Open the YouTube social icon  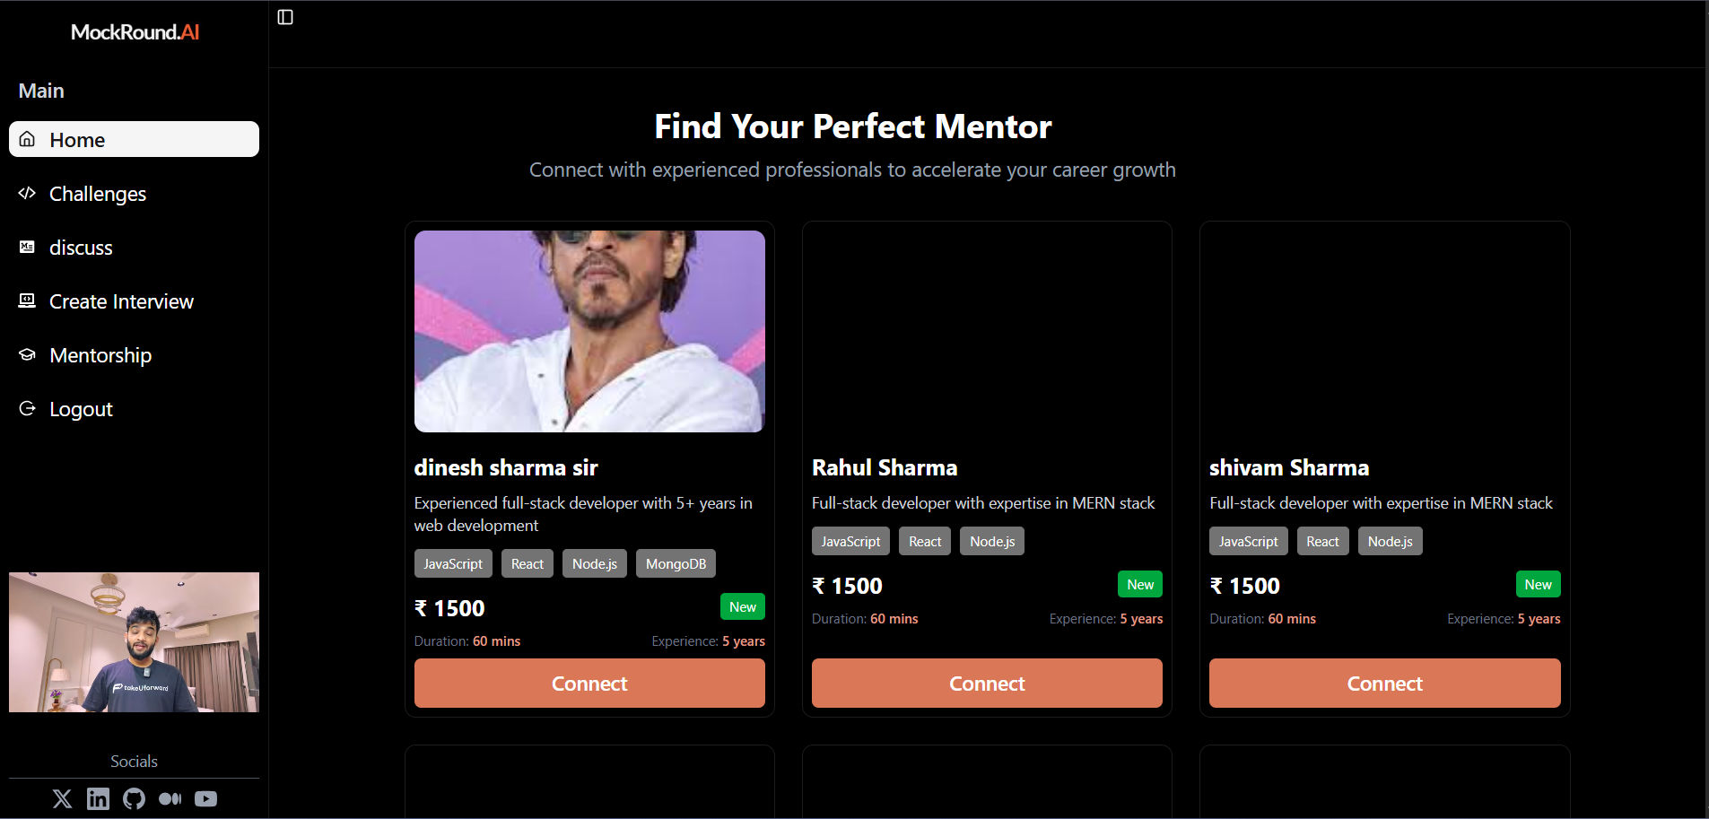(205, 798)
